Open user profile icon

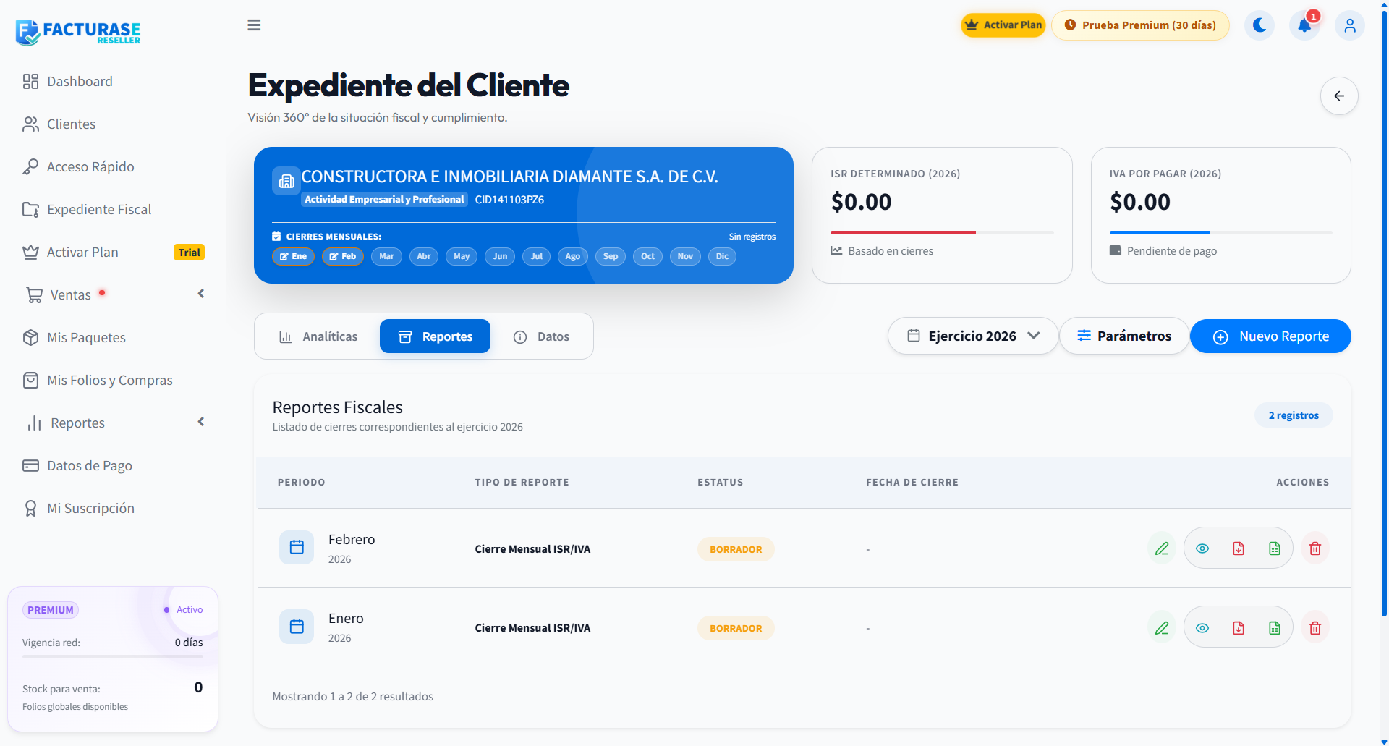1350,25
